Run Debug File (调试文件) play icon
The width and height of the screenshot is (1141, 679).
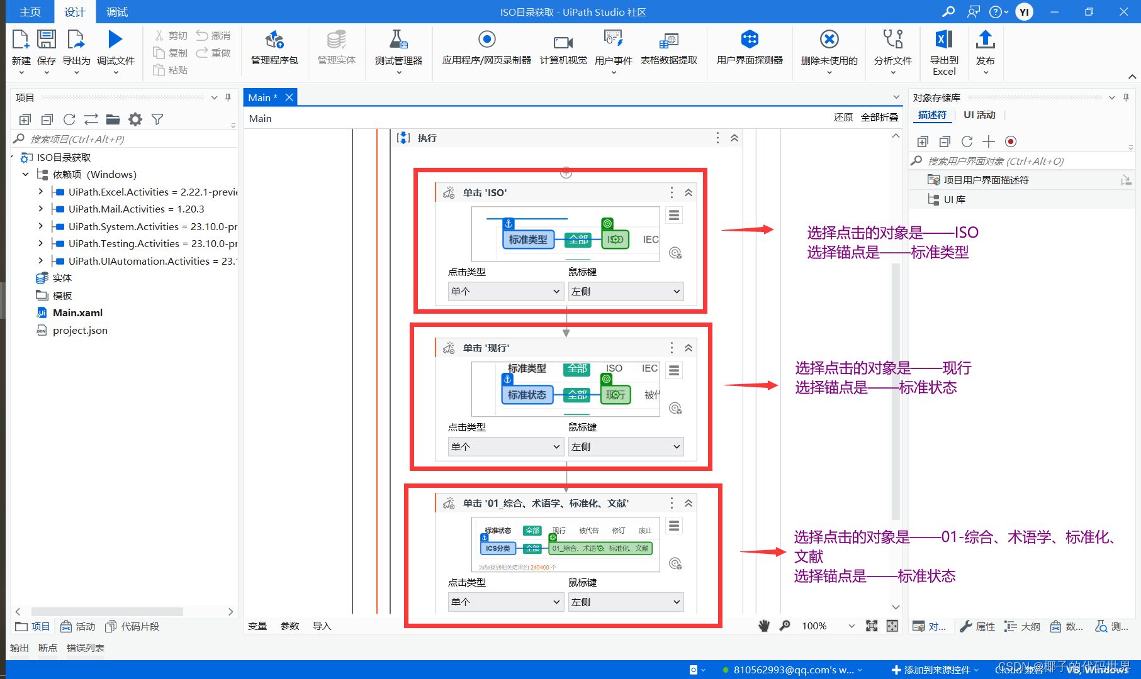point(115,40)
